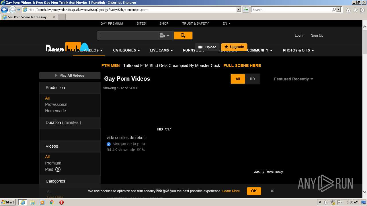The height and width of the screenshot is (206, 367).
Task: Expand the Live Cams nav dropdown
Action: click(x=161, y=50)
